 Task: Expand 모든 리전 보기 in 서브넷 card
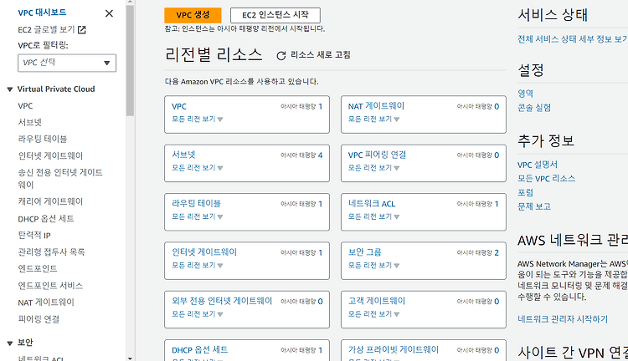pos(197,168)
